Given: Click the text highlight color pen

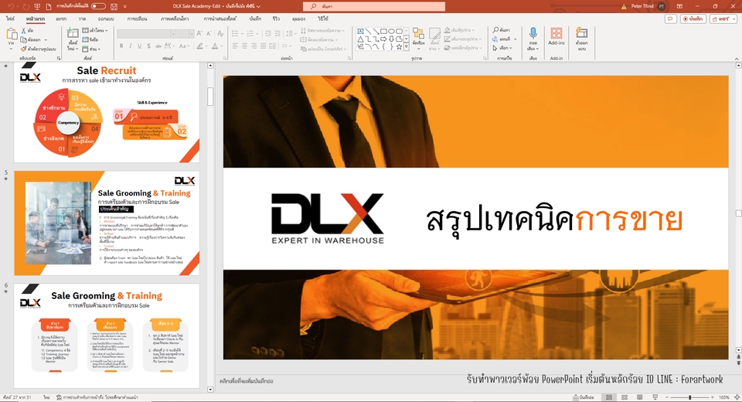Looking at the screenshot, I should [200, 46].
